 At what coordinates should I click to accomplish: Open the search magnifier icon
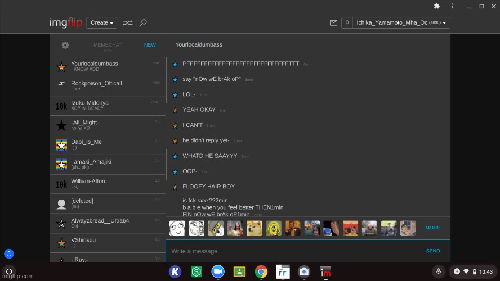coord(143,22)
